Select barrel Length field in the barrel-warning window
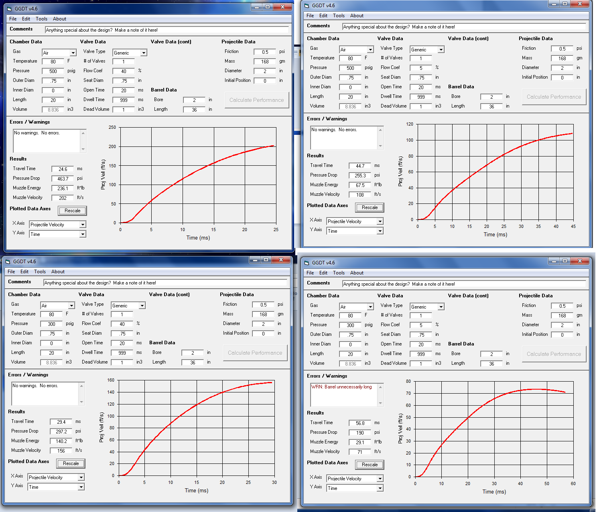Screen dimensions: 597x512 [x=491, y=364]
